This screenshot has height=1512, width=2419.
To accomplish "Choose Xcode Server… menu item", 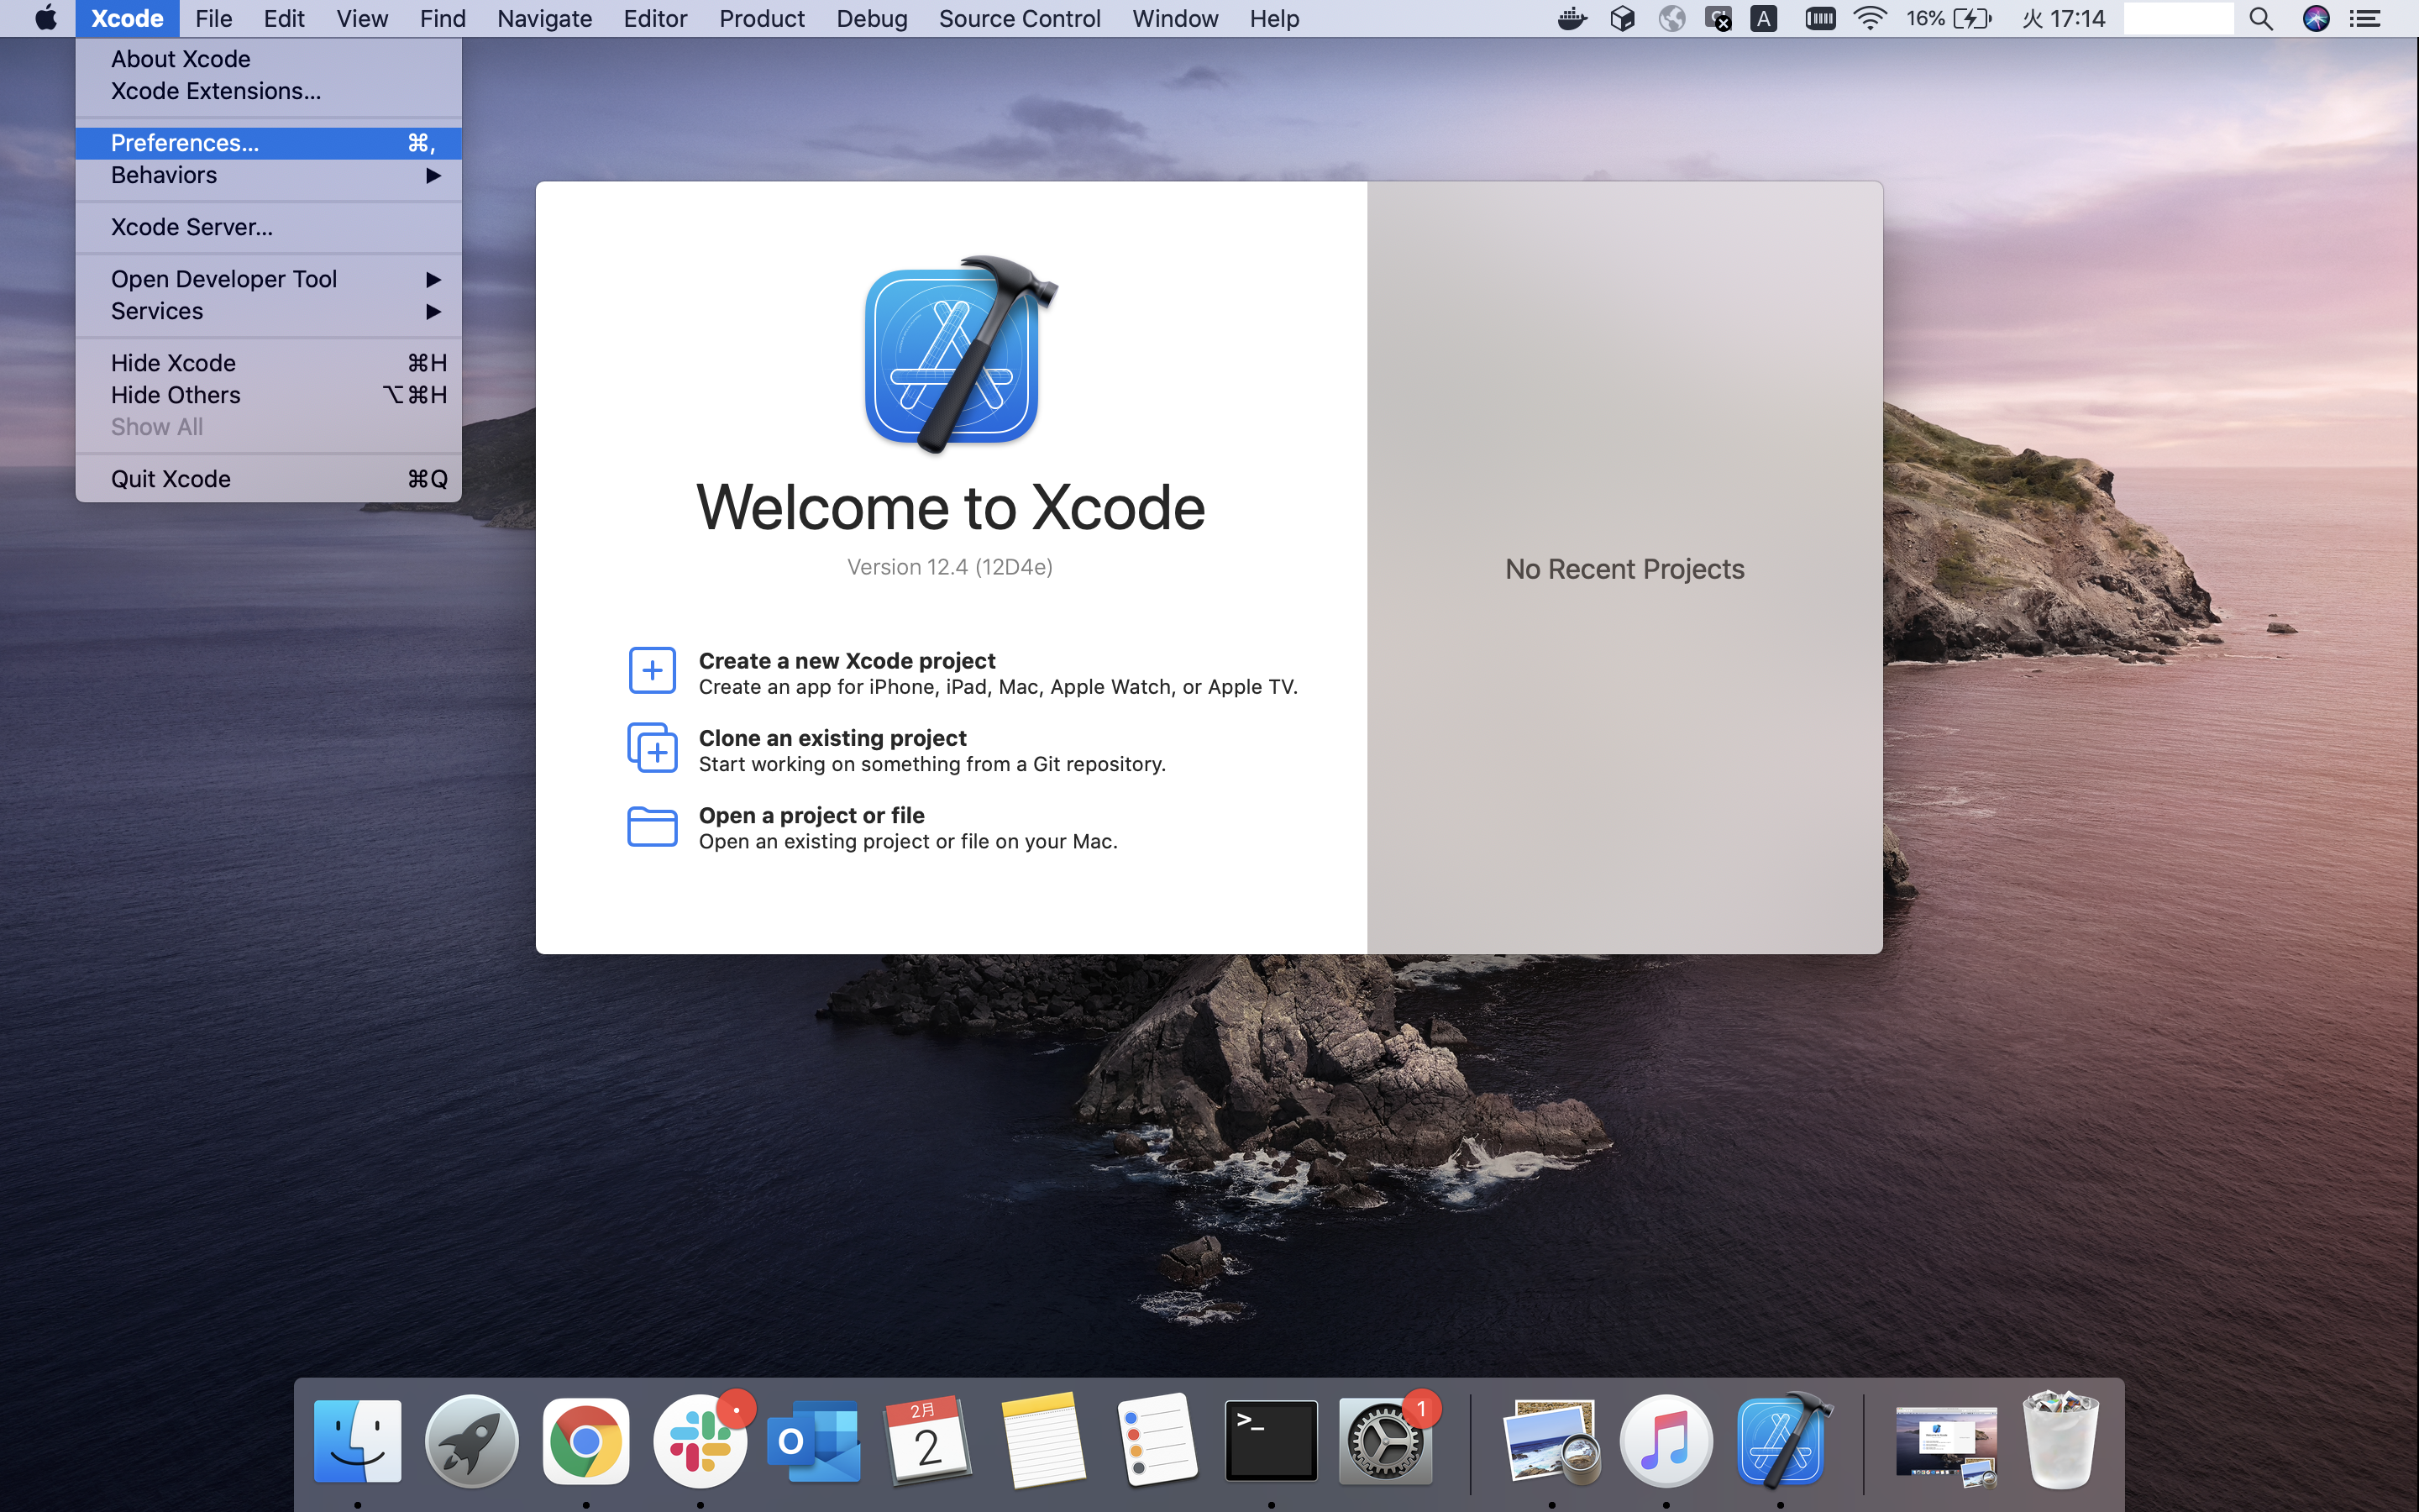I will click(268, 227).
